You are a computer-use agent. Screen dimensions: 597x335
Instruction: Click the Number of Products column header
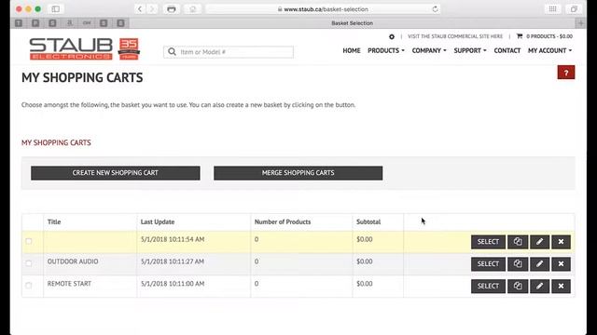[x=283, y=221]
